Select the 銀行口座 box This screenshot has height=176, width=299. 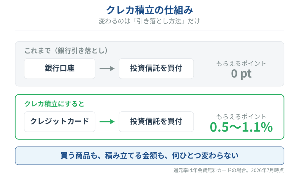point(60,68)
